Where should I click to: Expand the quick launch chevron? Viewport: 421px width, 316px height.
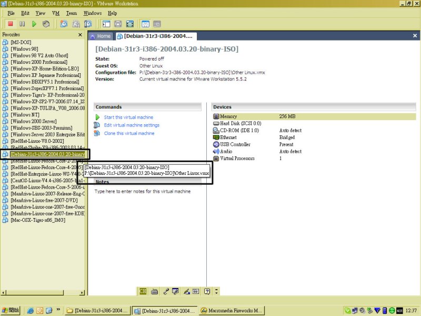coord(58,310)
